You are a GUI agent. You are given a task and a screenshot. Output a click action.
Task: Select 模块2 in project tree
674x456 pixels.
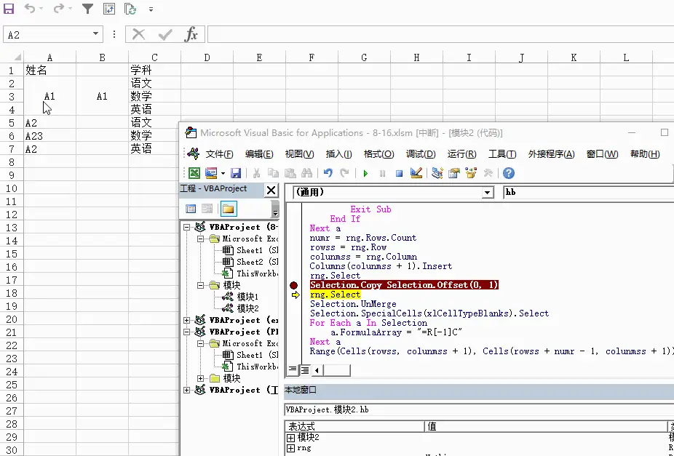click(x=247, y=308)
